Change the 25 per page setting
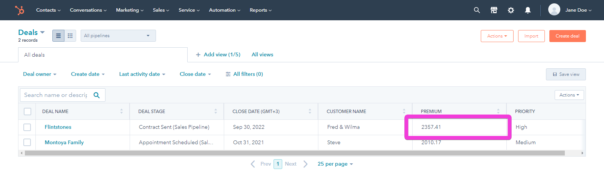 [x=335, y=164]
